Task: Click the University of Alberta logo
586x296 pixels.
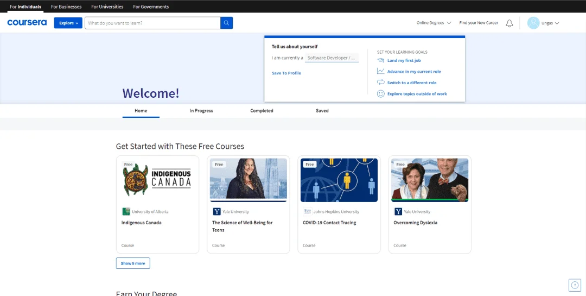Action: (126, 211)
